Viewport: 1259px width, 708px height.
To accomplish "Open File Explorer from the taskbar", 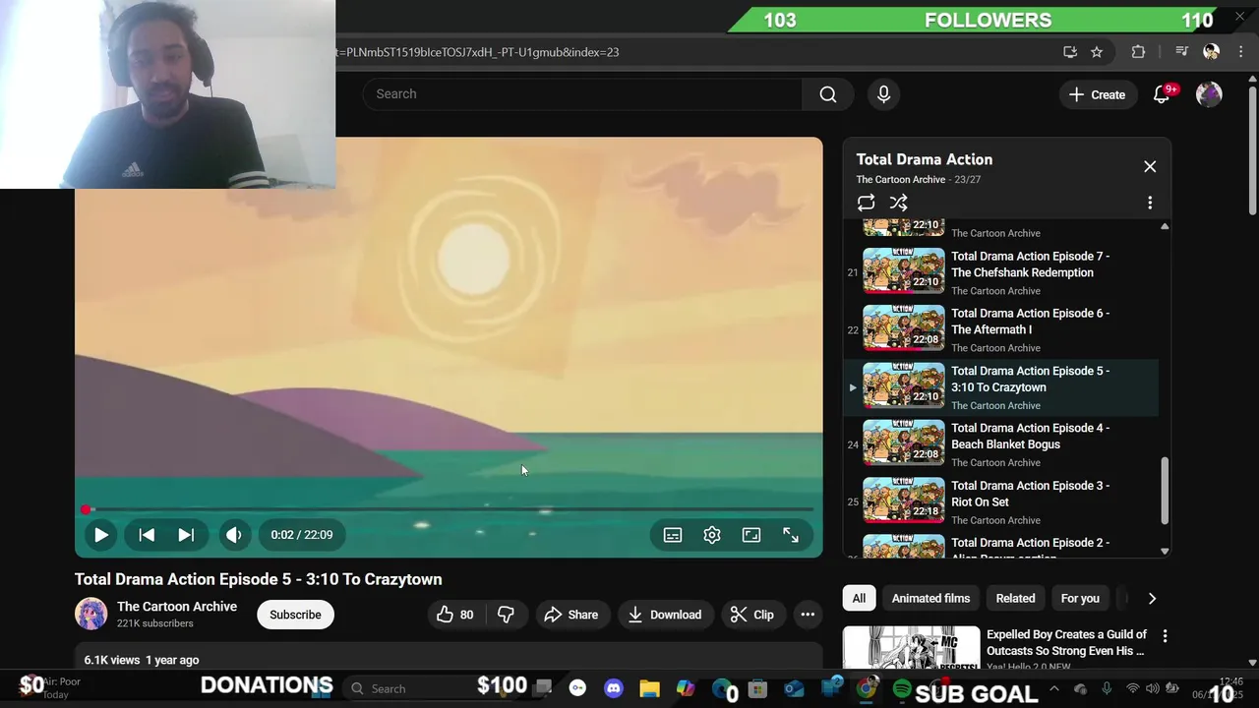I will pyautogui.click(x=649, y=688).
